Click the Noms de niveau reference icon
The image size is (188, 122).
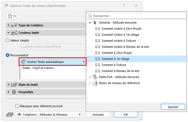point(95,83)
